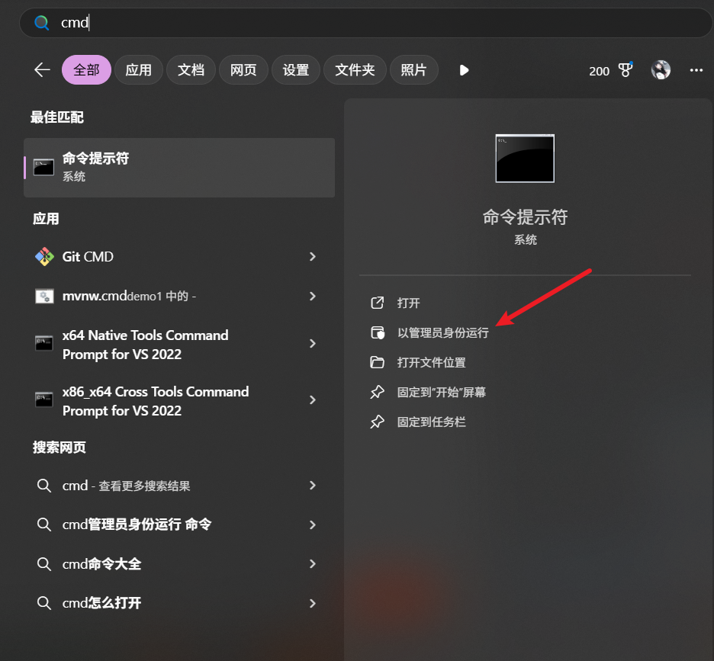Image resolution: width=714 pixels, height=661 pixels.
Task: Click the 命令提示符 icon in best match
Action: (x=43, y=167)
